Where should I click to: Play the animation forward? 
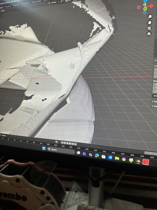[x=70, y=144]
